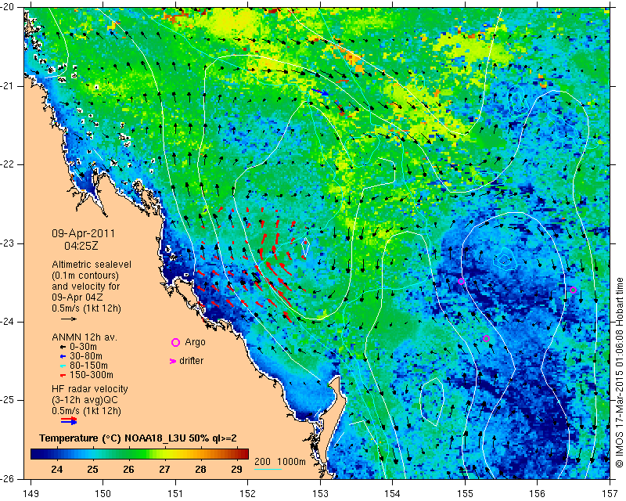The image size is (626, 501).
Task: Select the black 0-30m arrow symbol in legend
Action: (x=63, y=348)
